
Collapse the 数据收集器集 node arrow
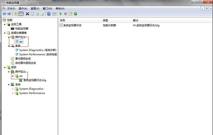point(5,33)
